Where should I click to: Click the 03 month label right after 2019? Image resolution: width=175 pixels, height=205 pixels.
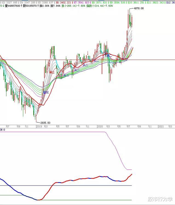46,126
